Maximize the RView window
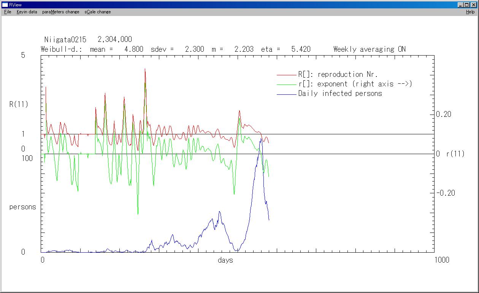Screen dimensions: 479x293 pos(467,5)
